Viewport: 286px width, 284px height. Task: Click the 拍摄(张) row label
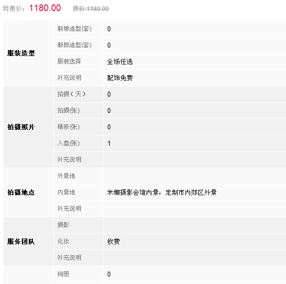(69, 111)
